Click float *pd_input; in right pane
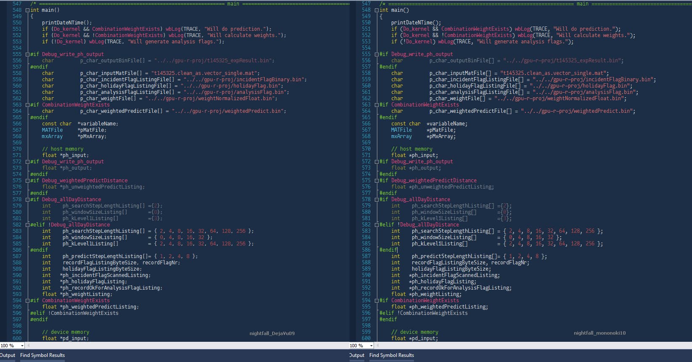The height and width of the screenshot is (362, 692). pyautogui.click(x=414, y=338)
